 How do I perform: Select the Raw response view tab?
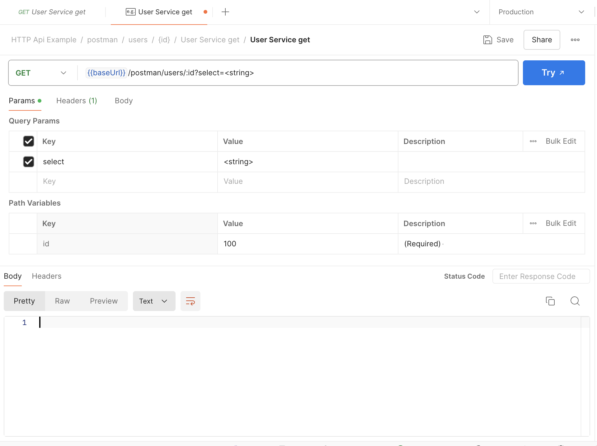tap(62, 301)
